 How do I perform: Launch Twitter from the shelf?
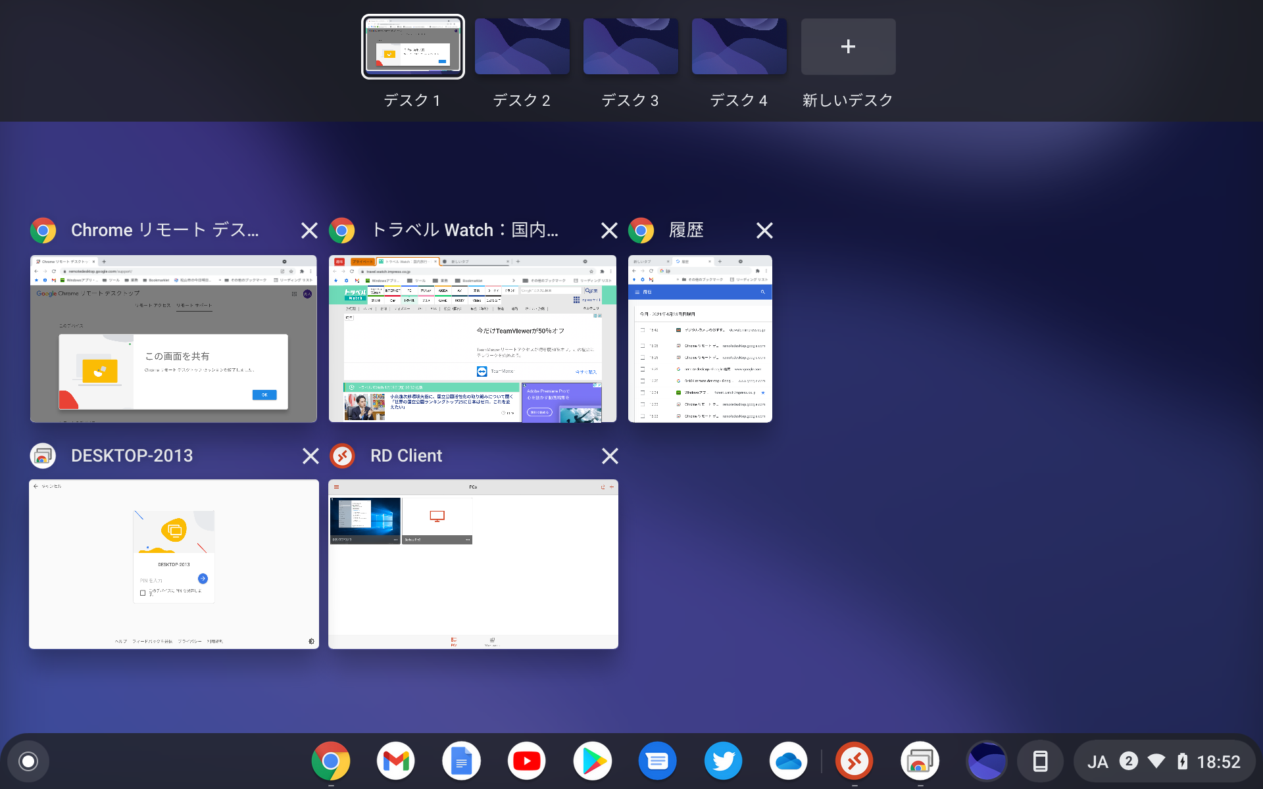(x=723, y=761)
